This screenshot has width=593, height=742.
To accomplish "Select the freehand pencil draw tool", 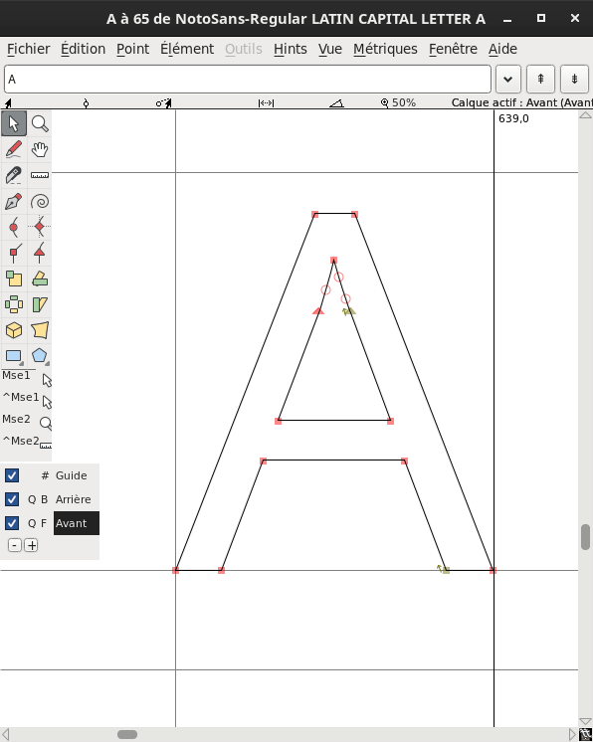I will (14, 149).
